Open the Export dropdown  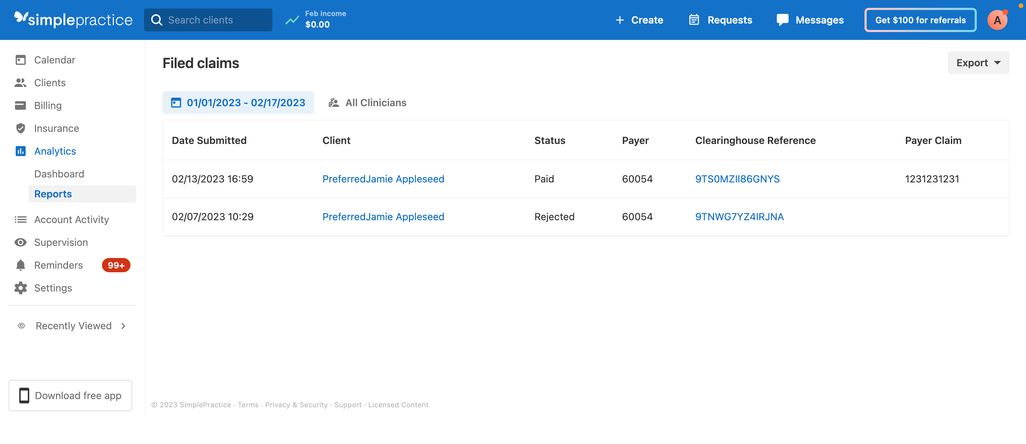tap(978, 63)
